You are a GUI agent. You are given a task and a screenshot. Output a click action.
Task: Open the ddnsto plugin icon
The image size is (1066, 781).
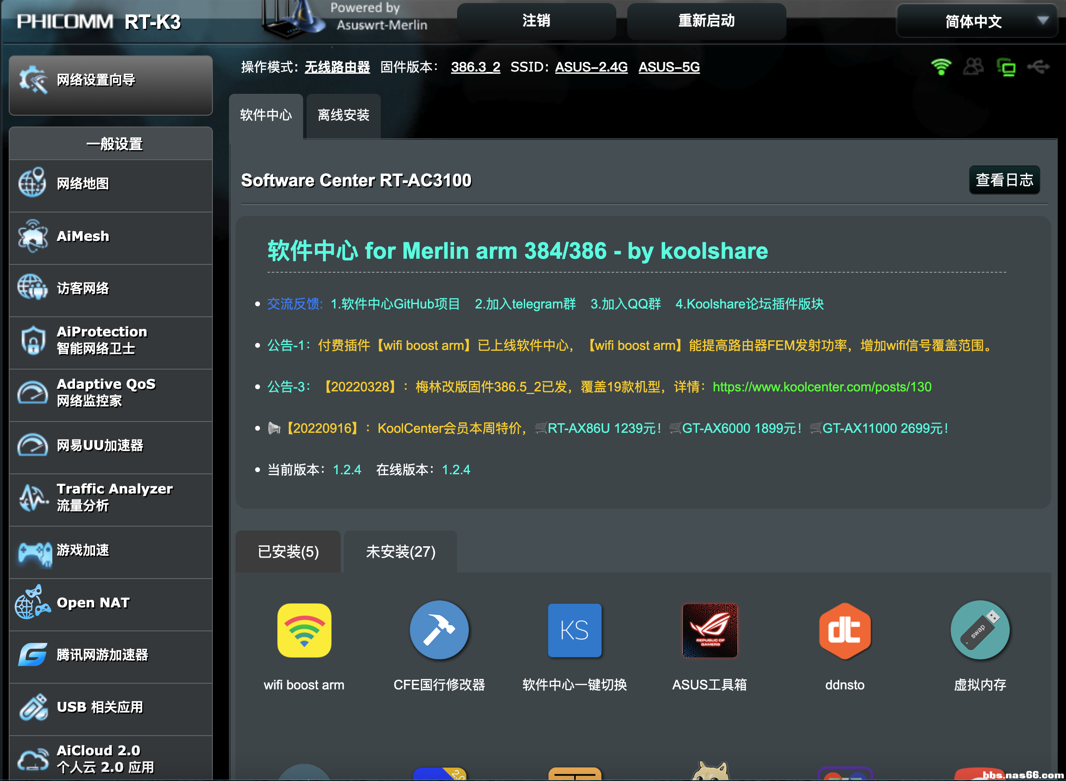pos(845,630)
